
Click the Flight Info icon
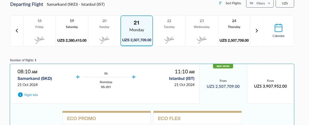coord(20,95)
